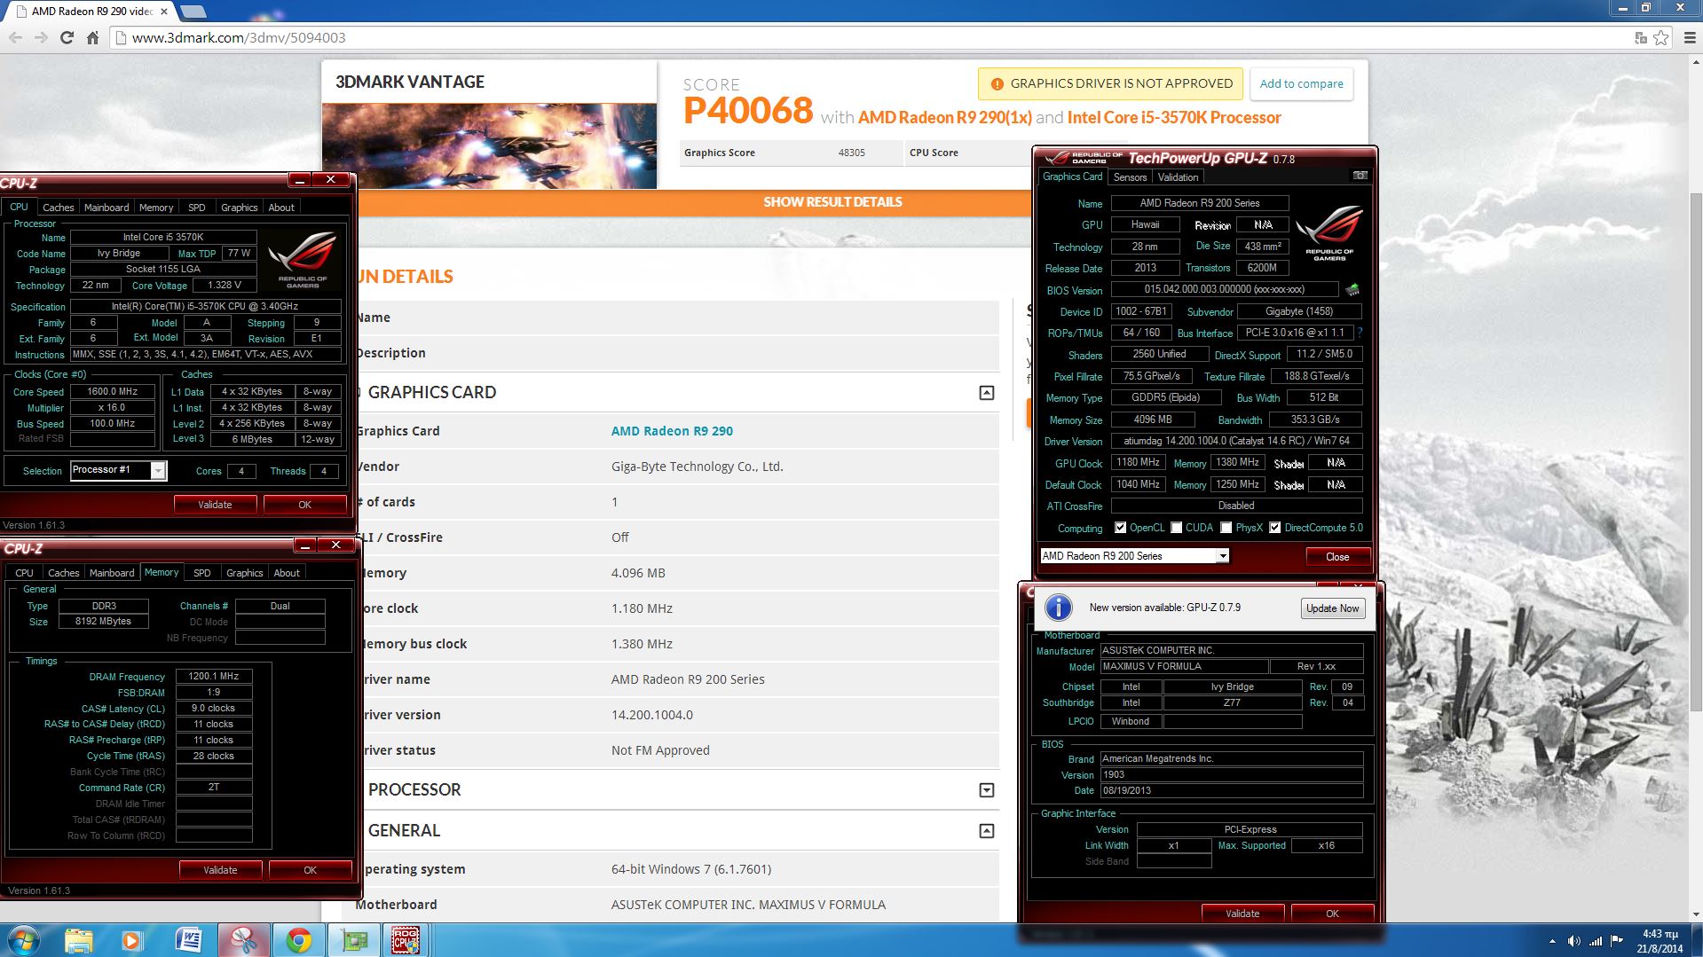Switch to Validation tab in GPU-Z
The width and height of the screenshot is (1703, 957).
tap(1179, 177)
